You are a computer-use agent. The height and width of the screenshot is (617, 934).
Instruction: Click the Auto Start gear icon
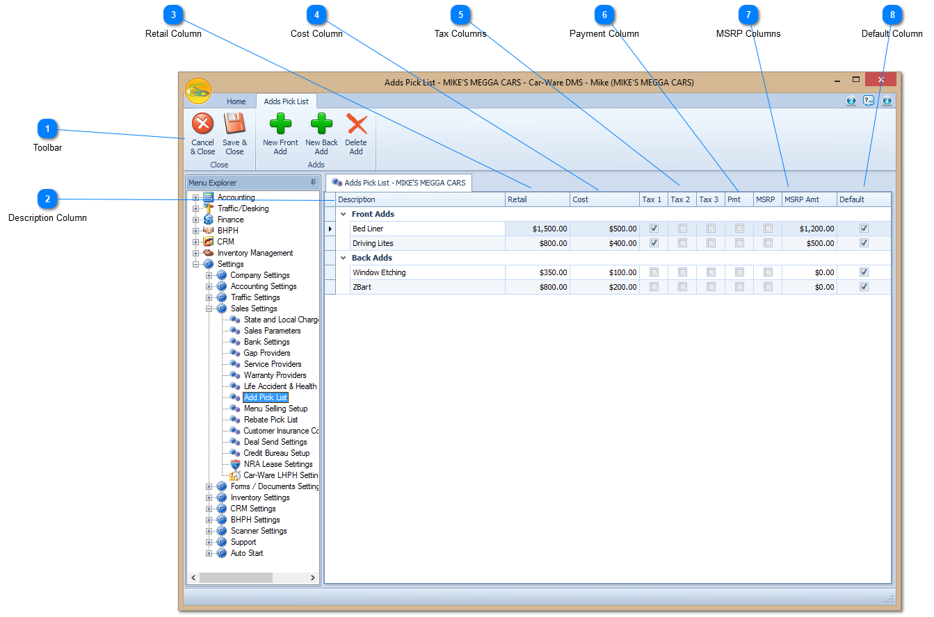pos(222,553)
